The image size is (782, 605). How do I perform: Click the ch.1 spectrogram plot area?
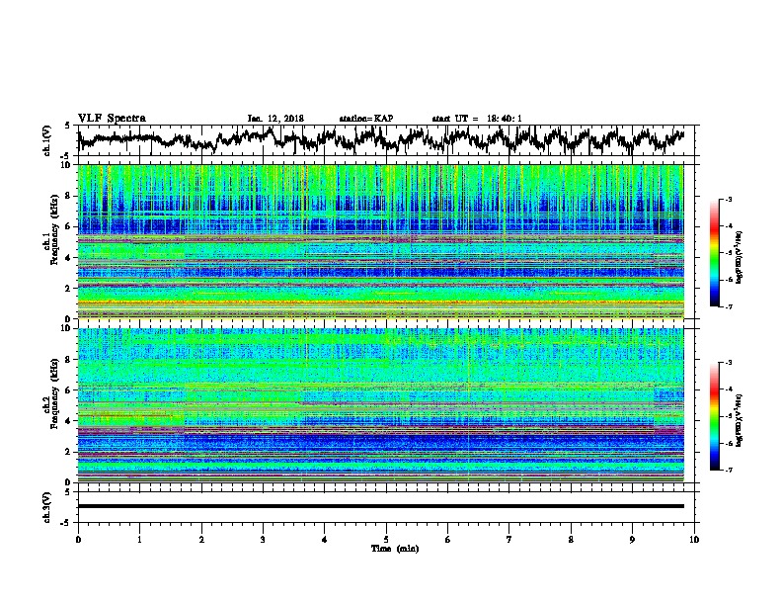point(381,241)
